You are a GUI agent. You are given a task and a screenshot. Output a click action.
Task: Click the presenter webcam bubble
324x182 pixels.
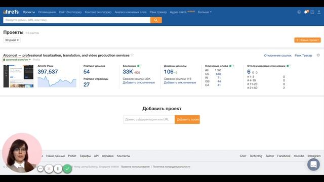(x=22, y=153)
